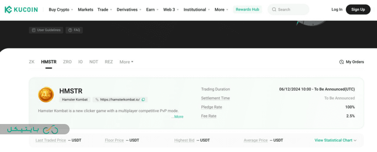The image size is (377, 152).
Task: Click the My Orders clock icon
Action: click(341, 62)
